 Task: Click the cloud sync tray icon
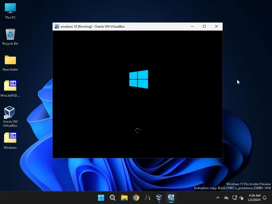(226, 198)
